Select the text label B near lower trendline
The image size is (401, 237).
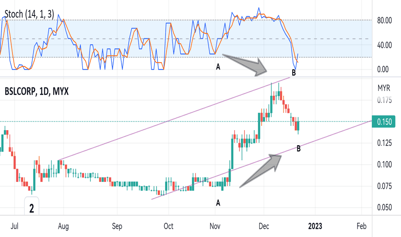pos(299,148)
